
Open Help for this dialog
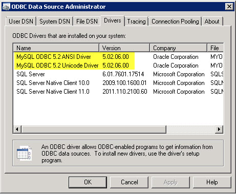click(x=212, y=182)
